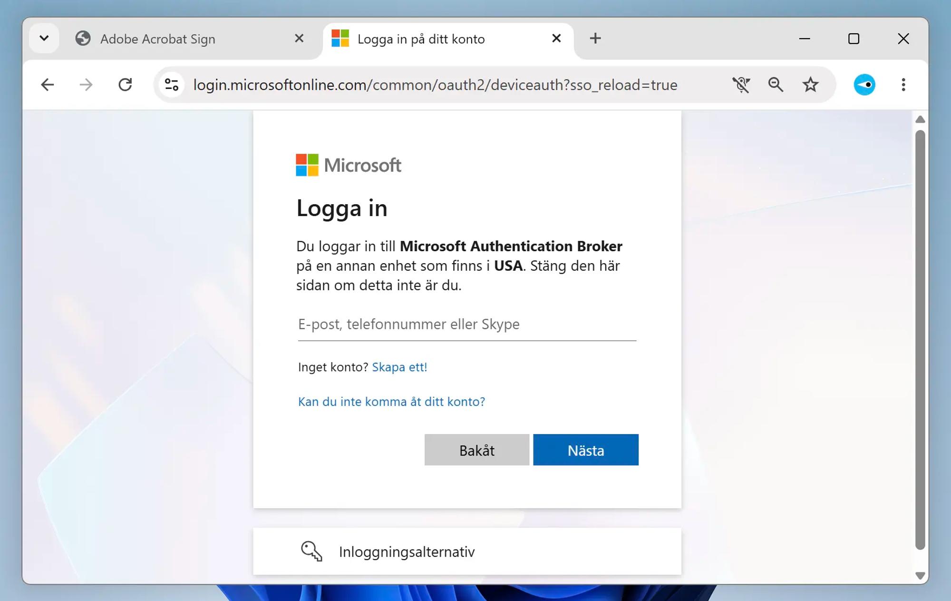The height and width of the screenshot is (601, 951).
Task: Click the Microsoft logo
Action: pyautogui.click(x=349, y=165)
